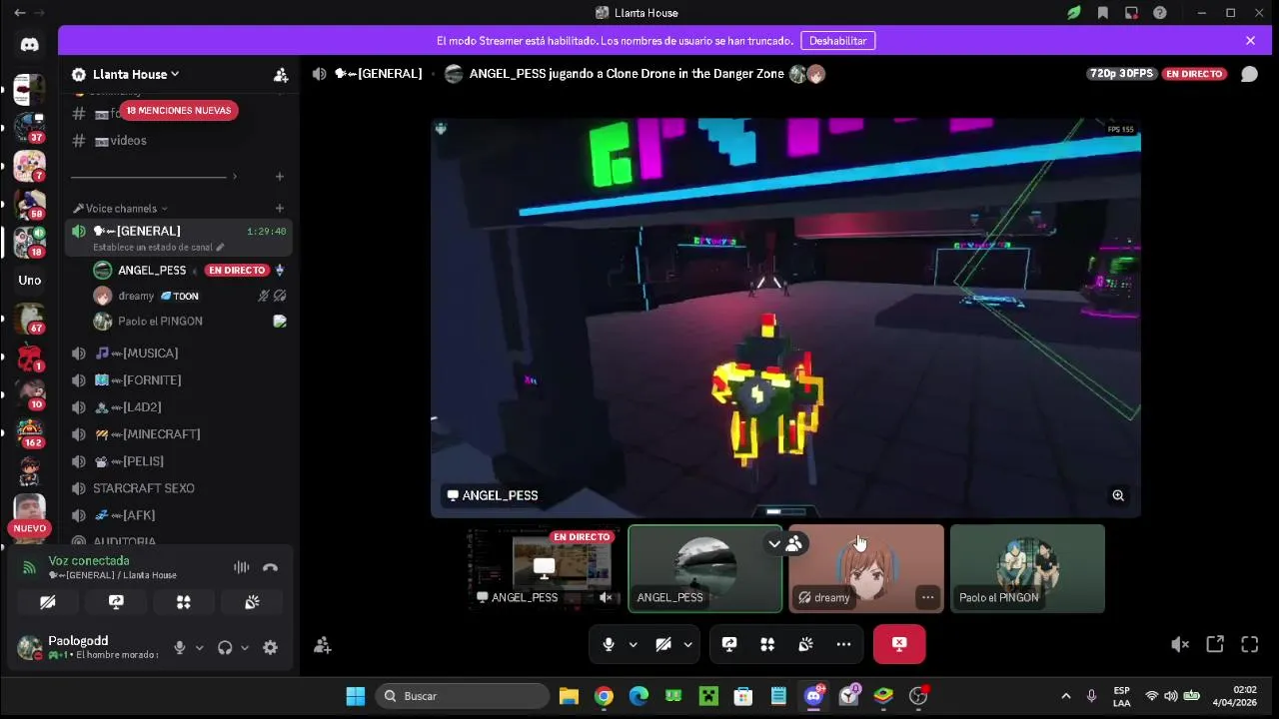Viewport: 1279px width, 719px height.
Task: Select ANGEL_PESS stream preview thumbnail
Action: [x=545, y=568]
